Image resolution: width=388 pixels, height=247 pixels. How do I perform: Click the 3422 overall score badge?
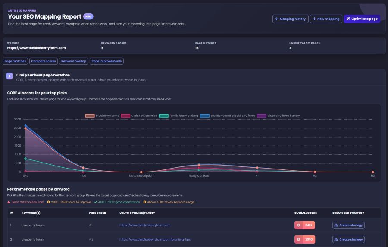305,225
